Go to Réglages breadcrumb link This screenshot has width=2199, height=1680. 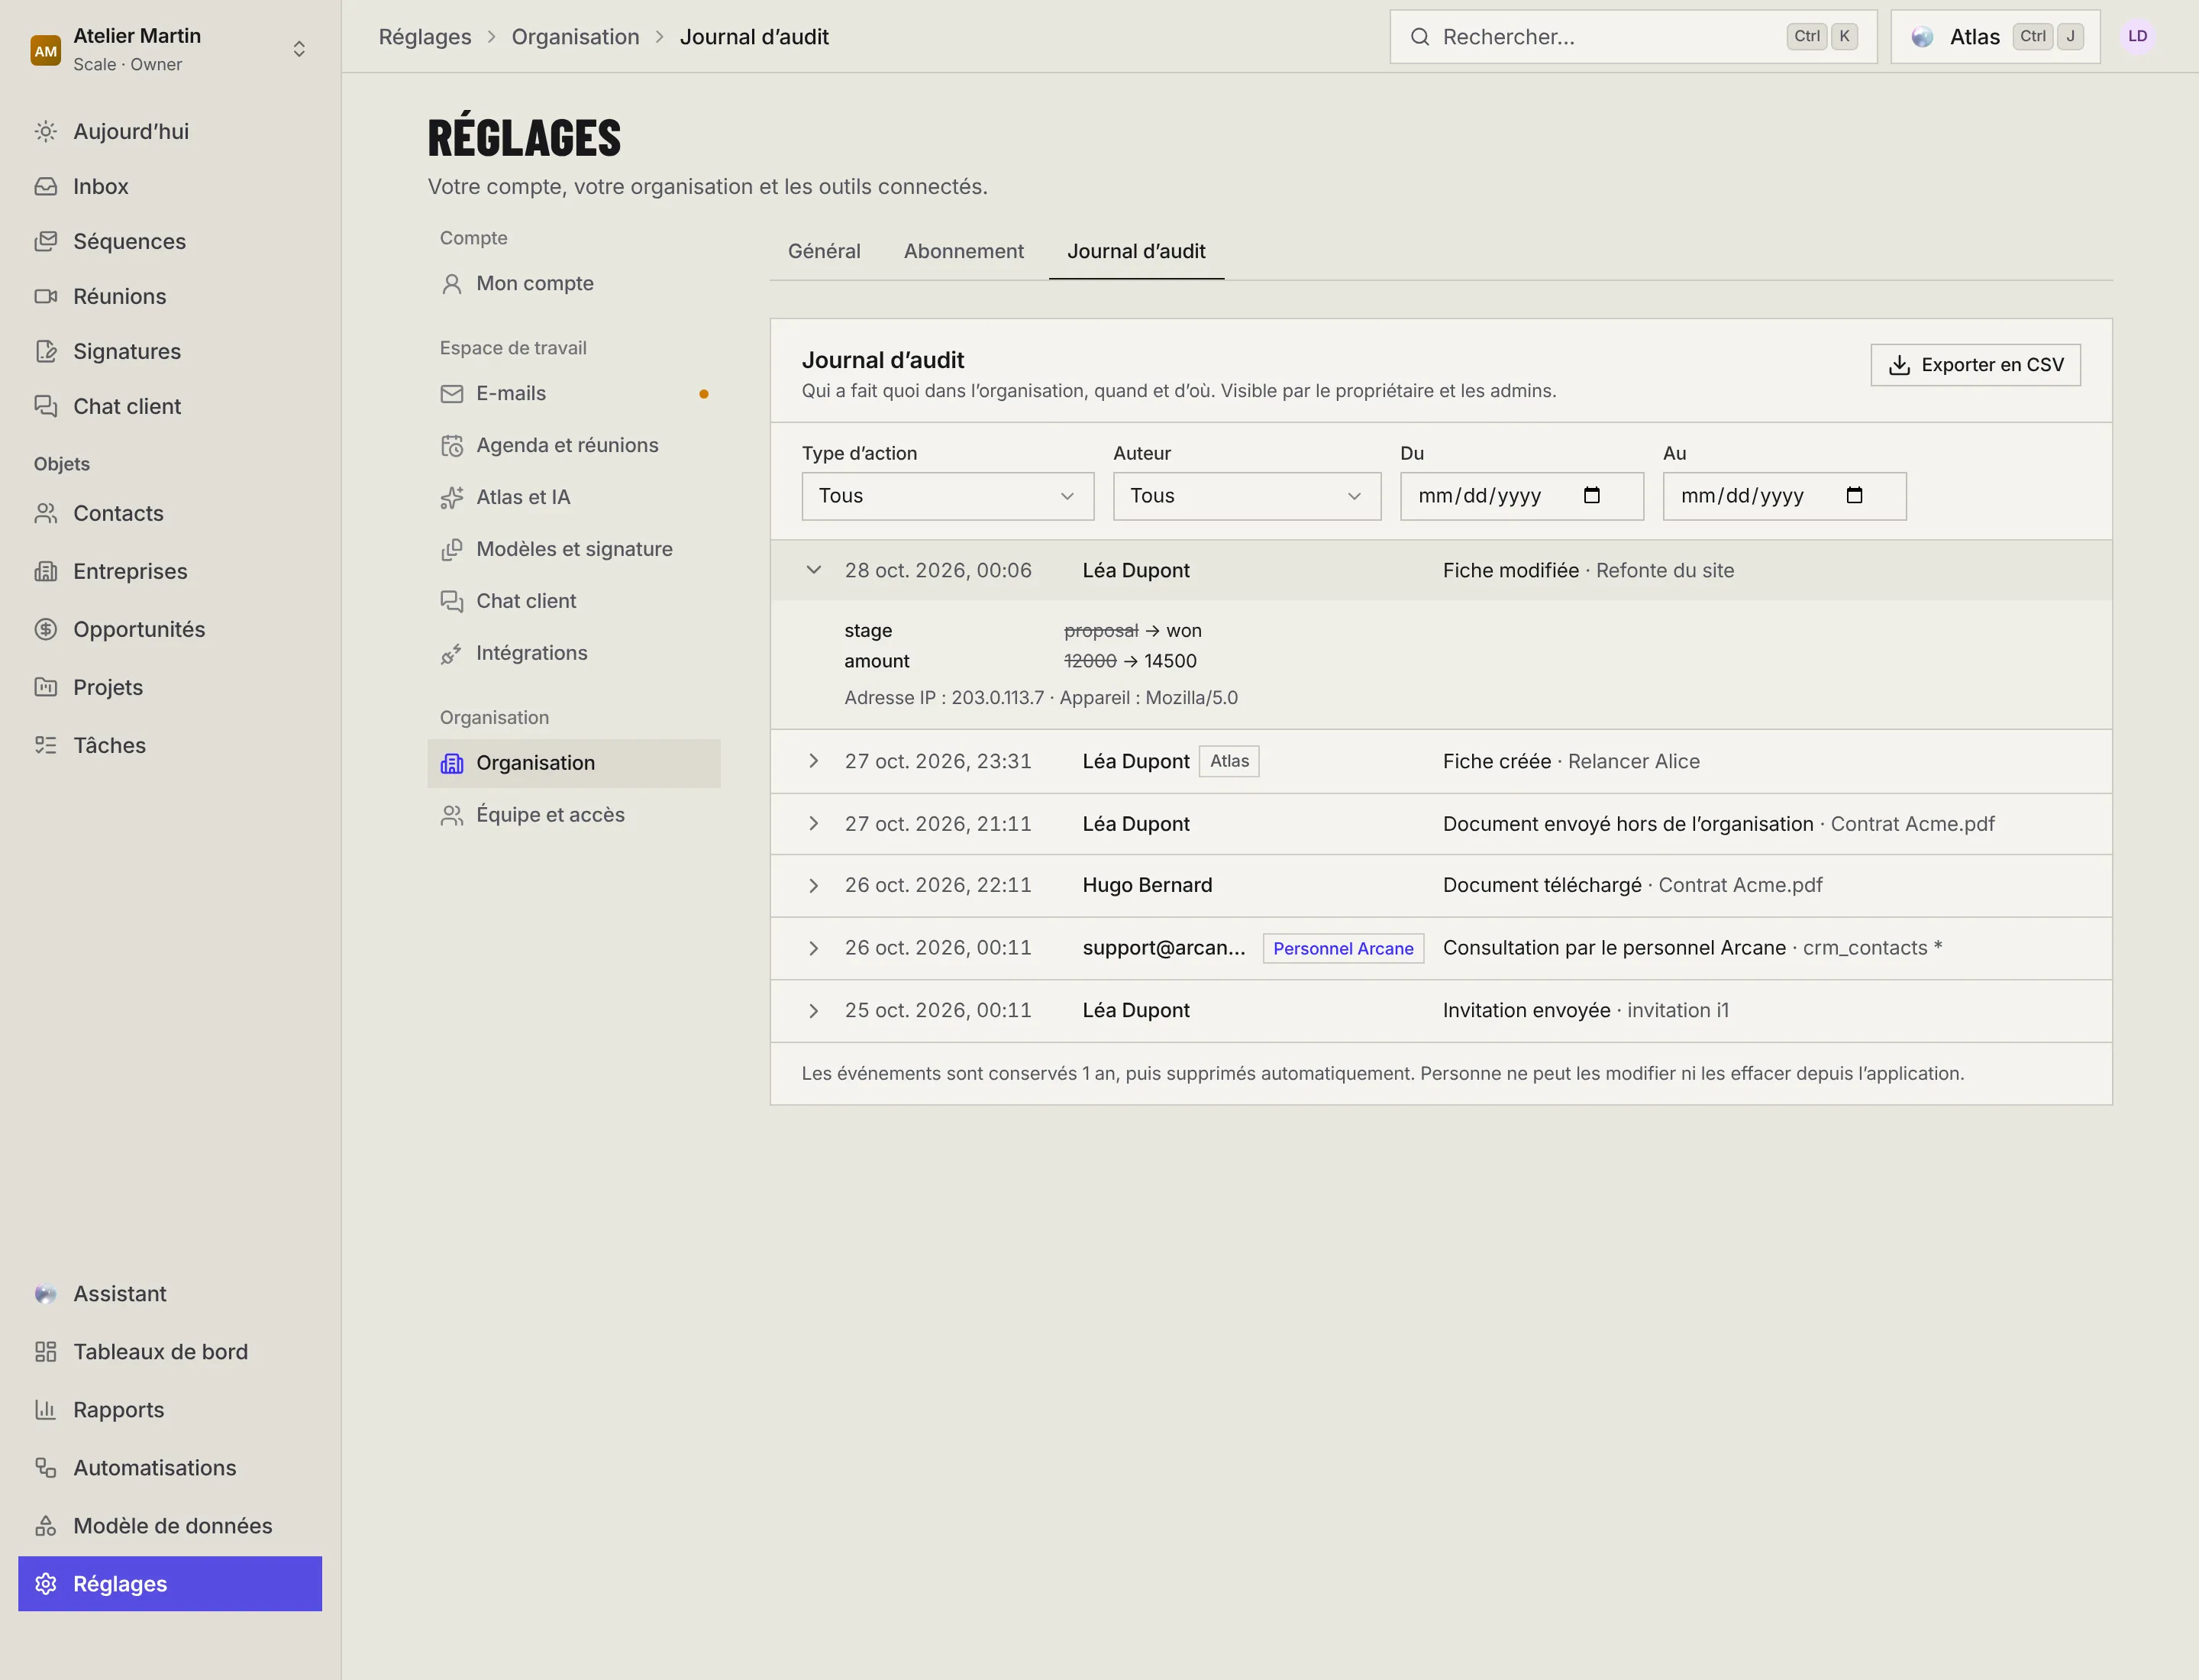(x=425, y=37)
